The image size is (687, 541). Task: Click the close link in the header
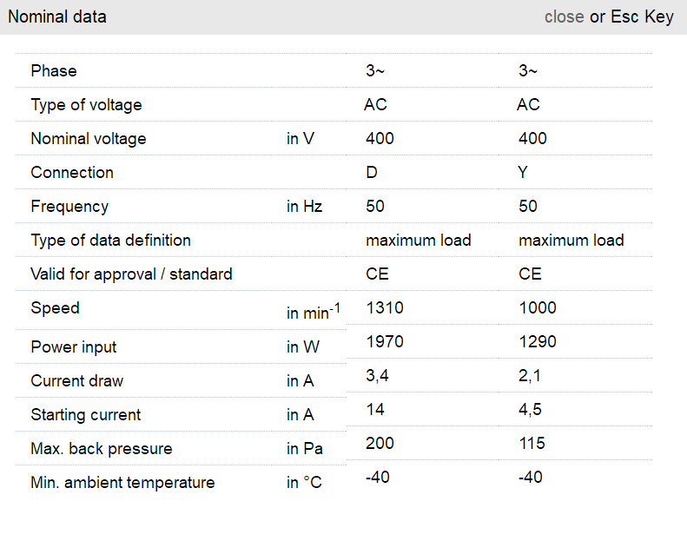[564, 17]
